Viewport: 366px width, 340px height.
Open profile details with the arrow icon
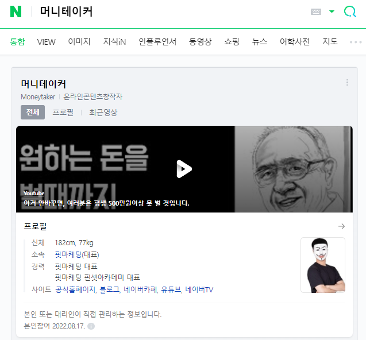[x=341, y=226]
